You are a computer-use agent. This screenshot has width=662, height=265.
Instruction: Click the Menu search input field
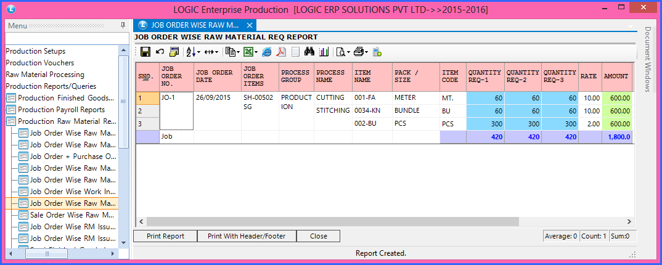[x=67, y=38]
